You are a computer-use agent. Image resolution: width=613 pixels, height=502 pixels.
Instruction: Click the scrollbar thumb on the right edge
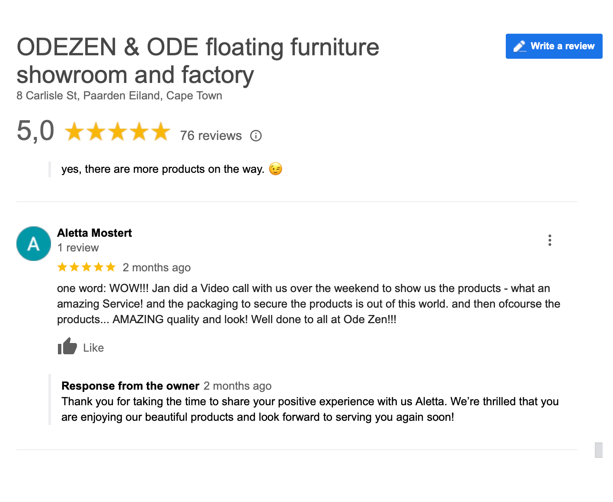point(598,450)
